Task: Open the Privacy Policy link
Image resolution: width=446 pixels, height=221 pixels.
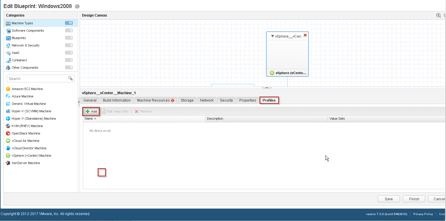Action: [423, 214]
